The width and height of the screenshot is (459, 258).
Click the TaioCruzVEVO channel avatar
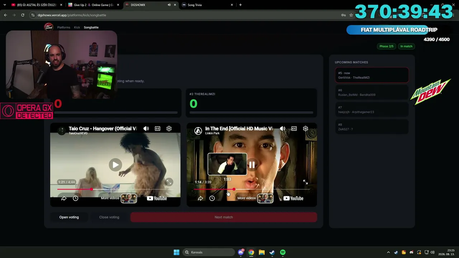pos(62,130)
